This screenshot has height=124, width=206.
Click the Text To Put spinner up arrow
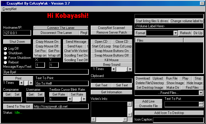[x=201, y=103]
